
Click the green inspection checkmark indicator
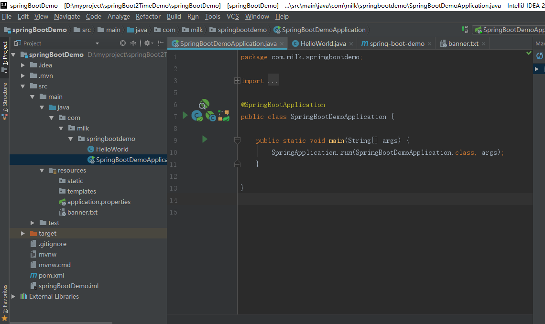tap(529, 53)
